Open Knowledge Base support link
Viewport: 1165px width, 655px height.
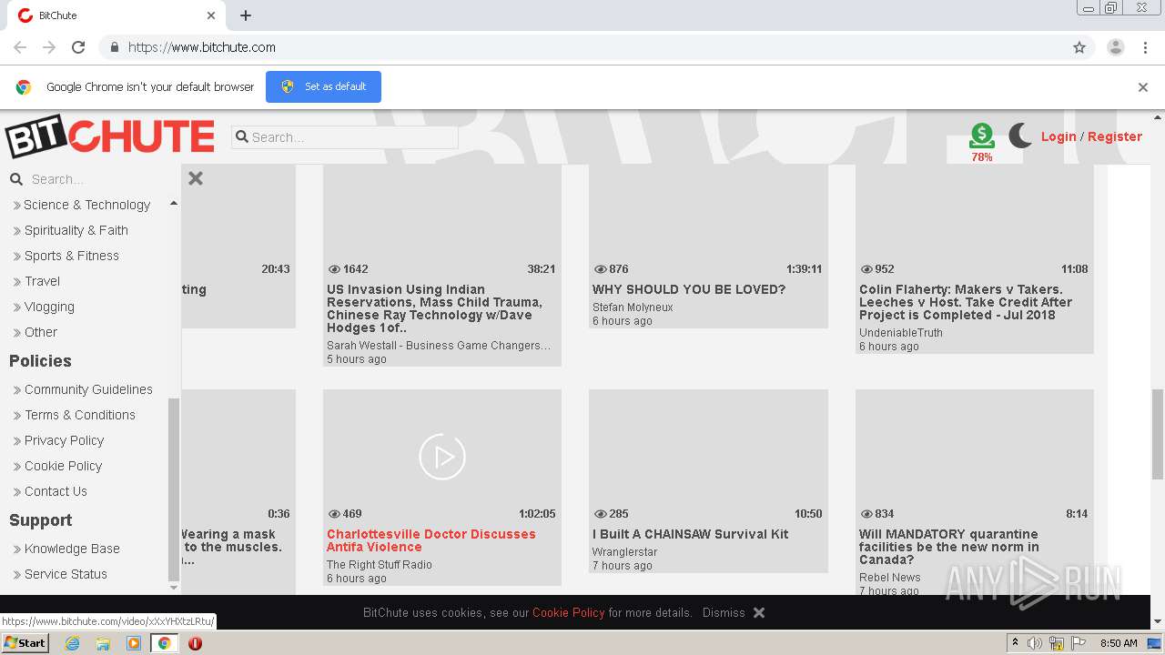72,549
